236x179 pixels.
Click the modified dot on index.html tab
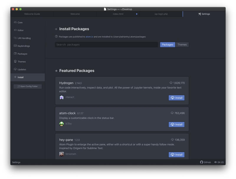[x=137, y=14]
